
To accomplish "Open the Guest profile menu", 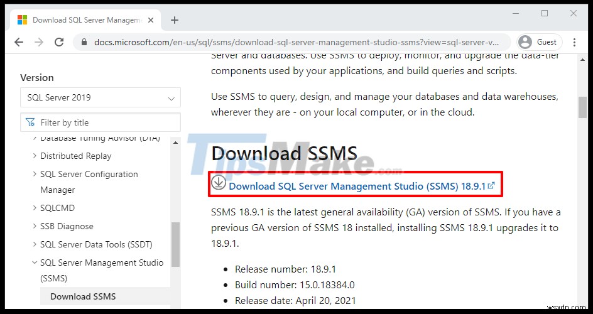I will 540,42.
